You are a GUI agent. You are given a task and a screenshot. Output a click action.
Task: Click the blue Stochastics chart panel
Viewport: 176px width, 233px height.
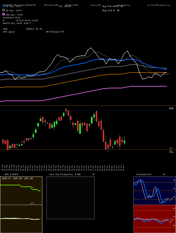(155, 191)
